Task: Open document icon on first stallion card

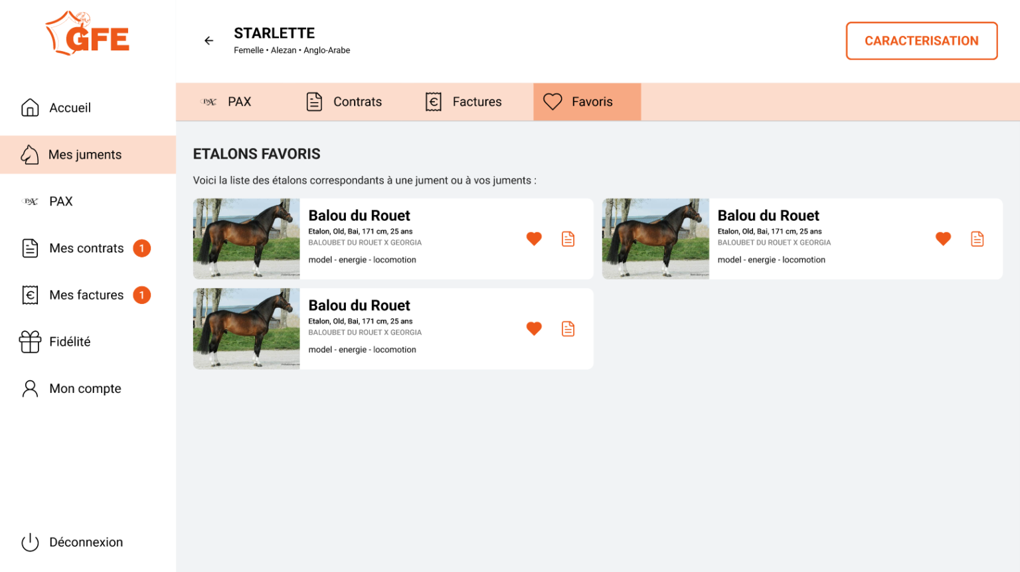Action: coord(568,239)
